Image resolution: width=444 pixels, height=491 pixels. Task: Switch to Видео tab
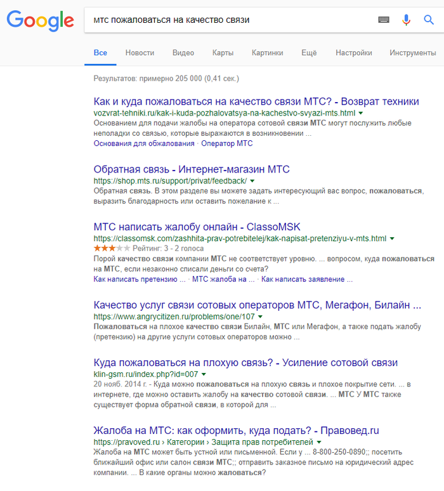click(x=183, y=53)
